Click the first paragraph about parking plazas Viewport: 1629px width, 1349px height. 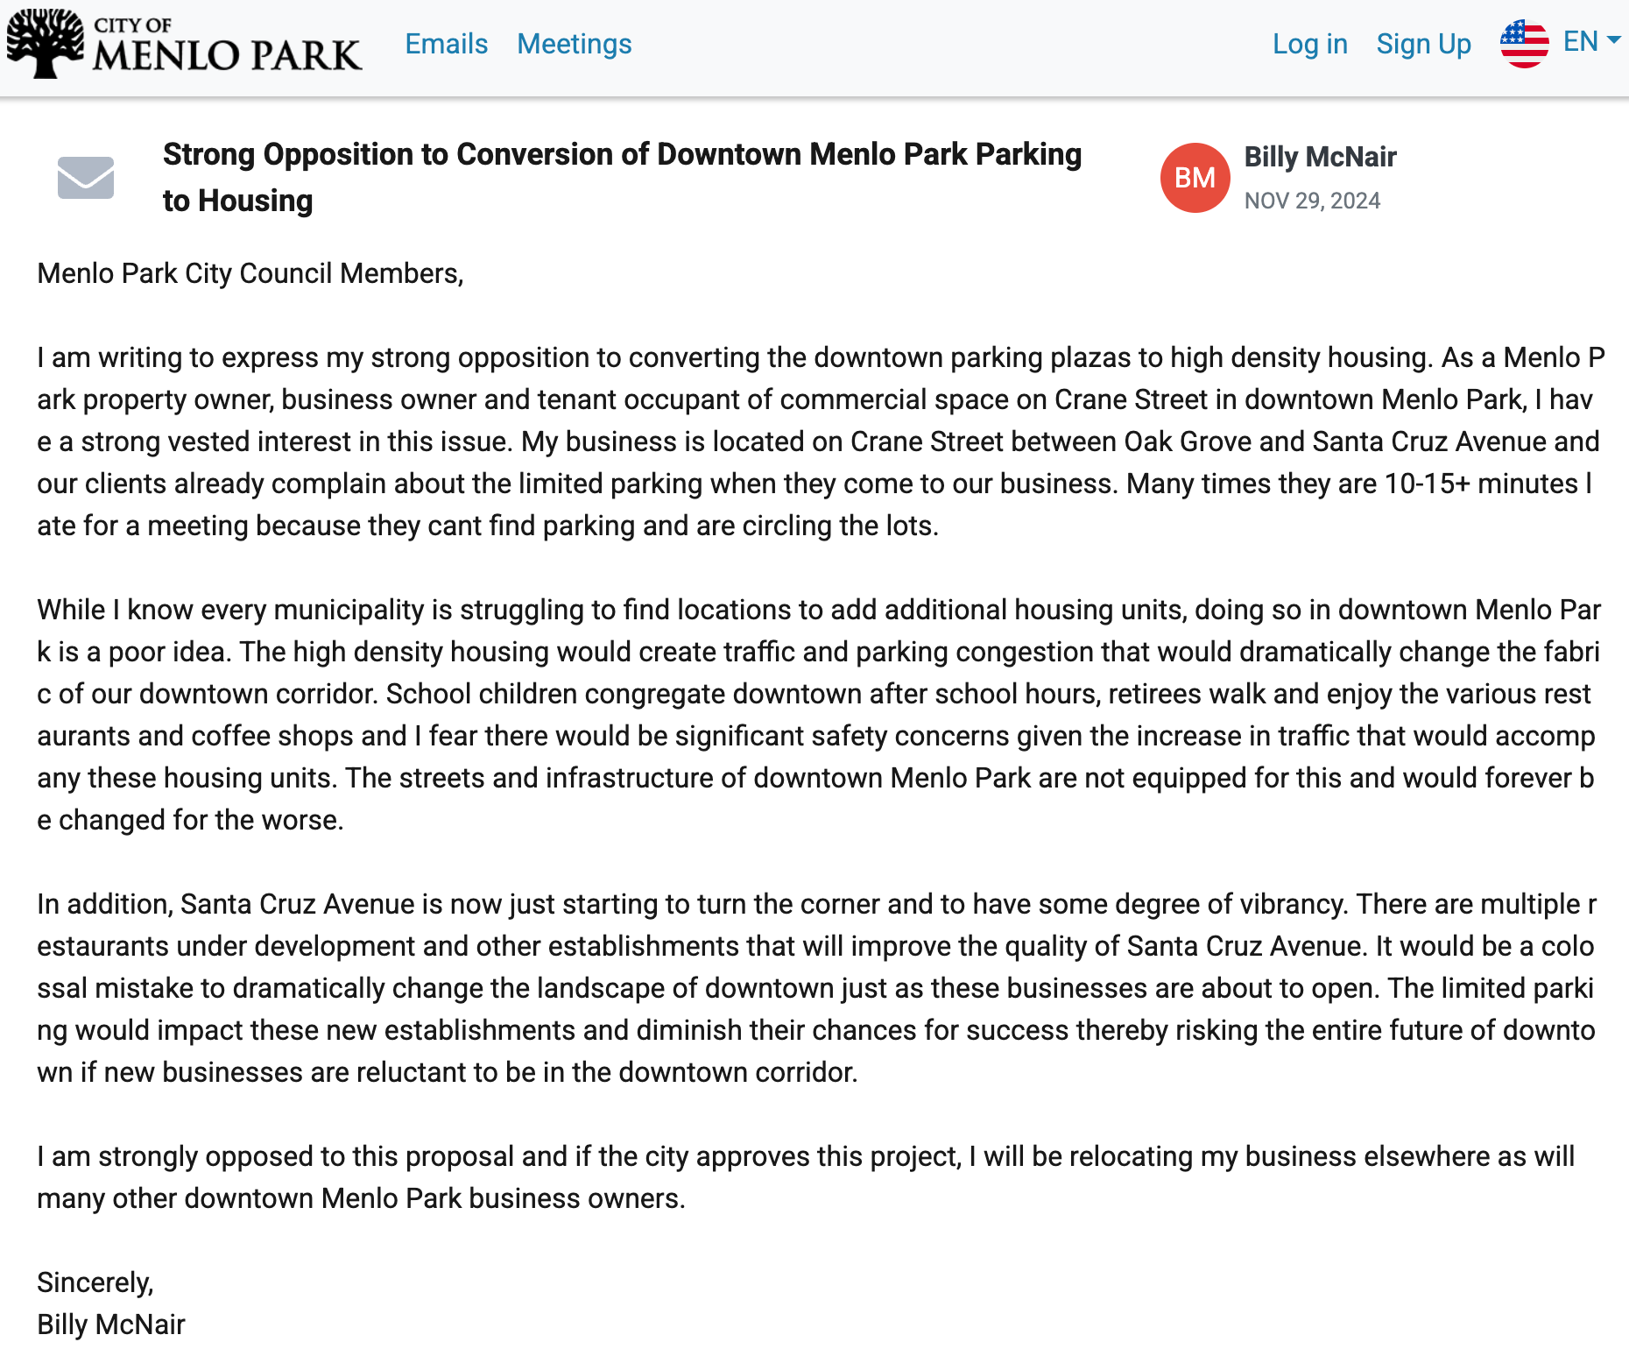click(821, 441)
